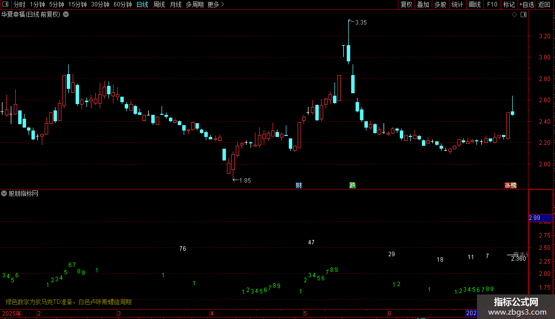Click the 2.00 main chart axis label

pos(544,164)
